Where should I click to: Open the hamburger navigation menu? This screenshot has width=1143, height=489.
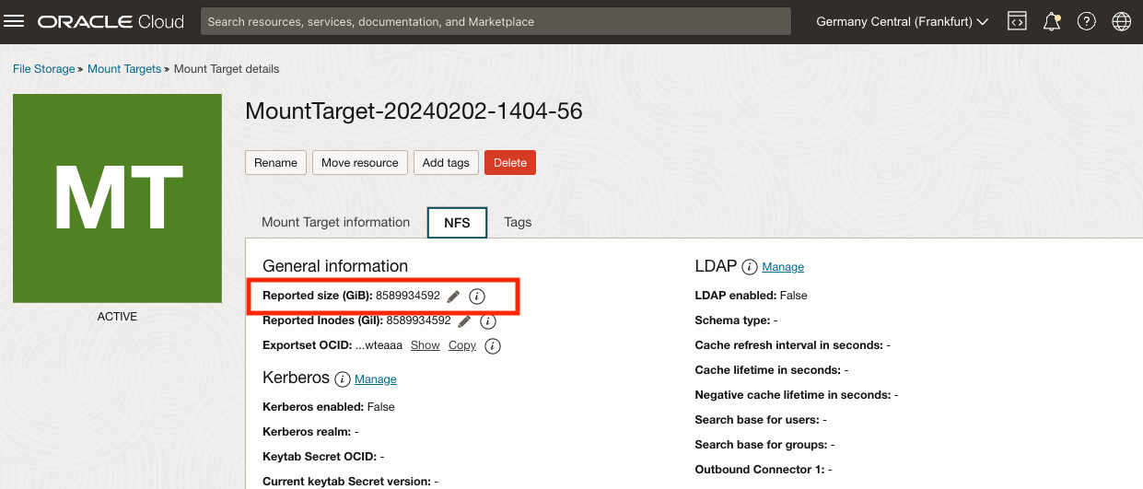(x=15, y=21)
